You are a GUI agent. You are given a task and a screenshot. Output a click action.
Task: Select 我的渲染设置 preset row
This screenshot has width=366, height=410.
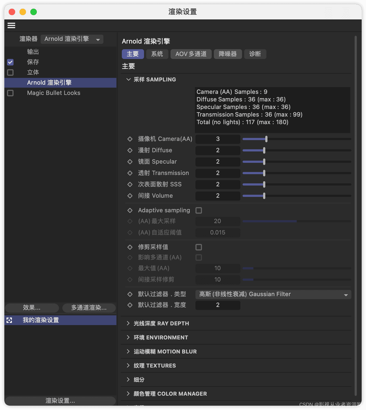60,320
